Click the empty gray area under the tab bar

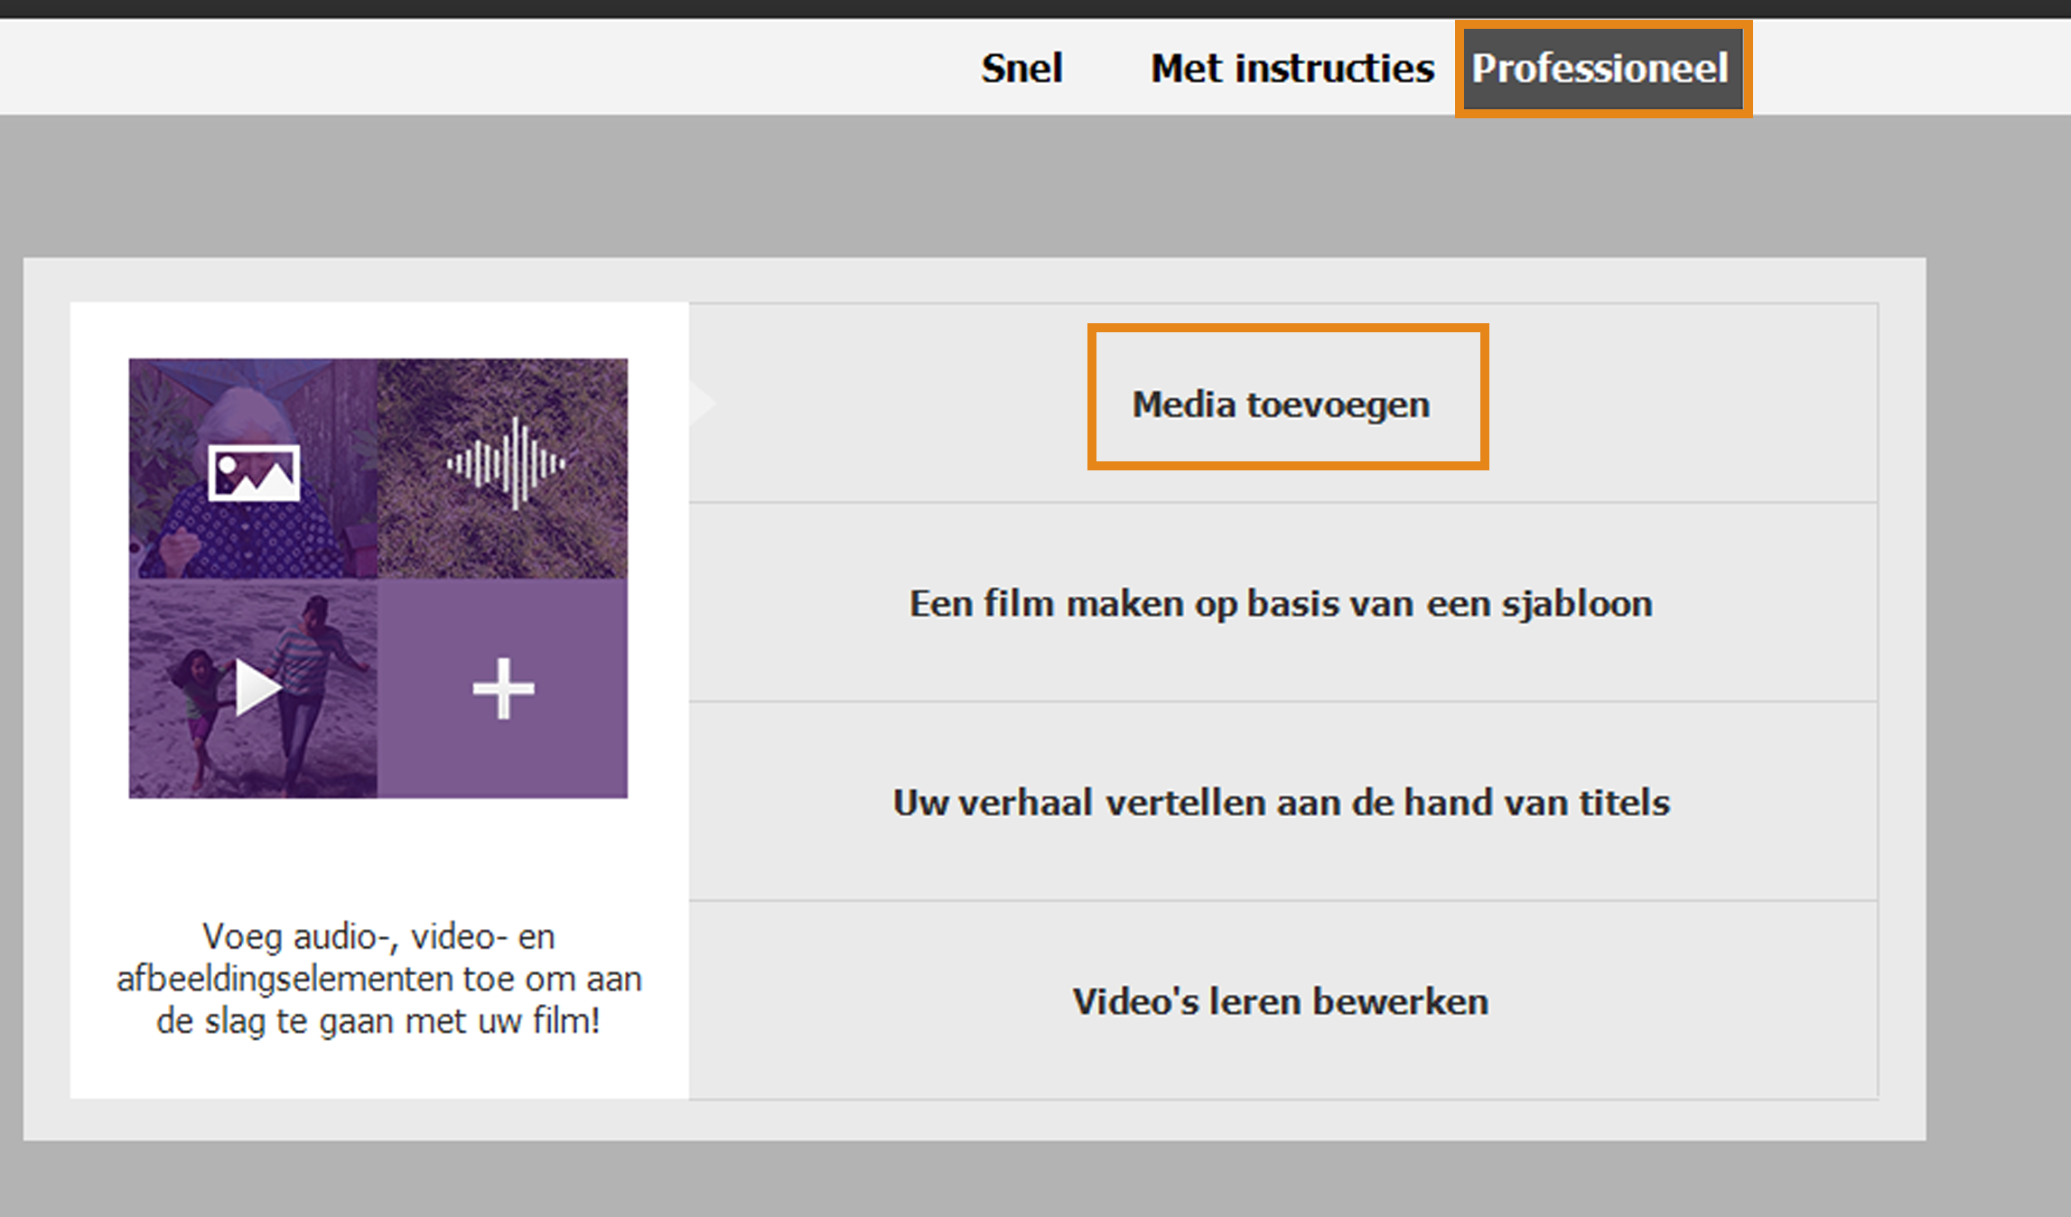1035,185
